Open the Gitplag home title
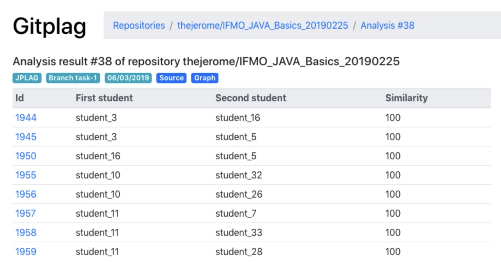Screen dimensions: 501x262 pos(49,26)
